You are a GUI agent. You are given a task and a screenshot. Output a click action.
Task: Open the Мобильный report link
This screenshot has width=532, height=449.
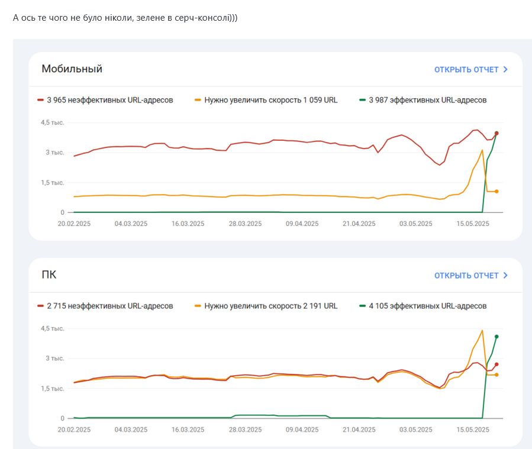(x=466, y=70)
